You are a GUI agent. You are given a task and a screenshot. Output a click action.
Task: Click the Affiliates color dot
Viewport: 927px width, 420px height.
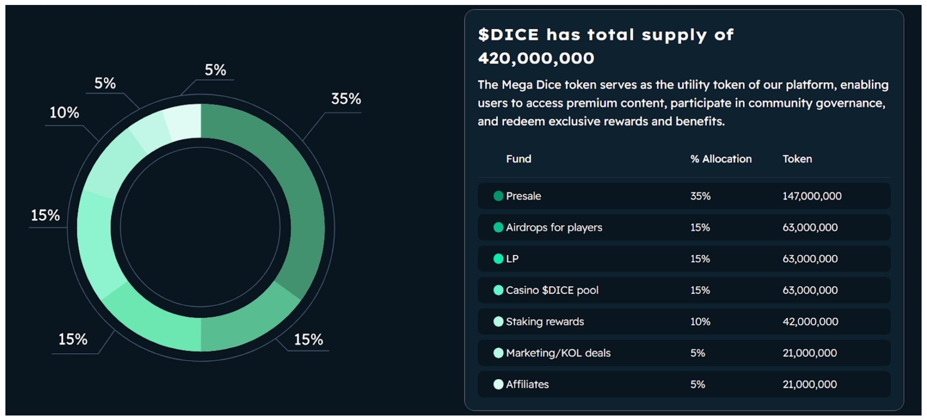pyautogui.click(x=498, y=384)
